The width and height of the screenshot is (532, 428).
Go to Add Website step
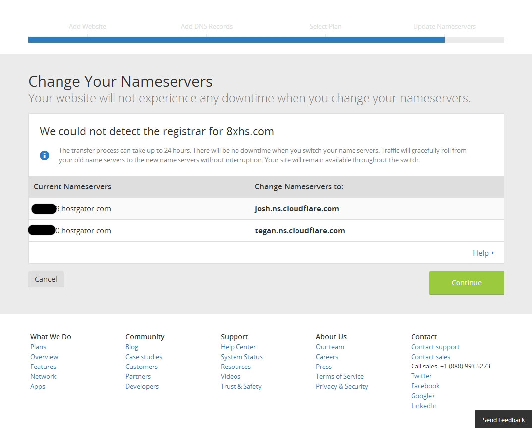point(88,26)
